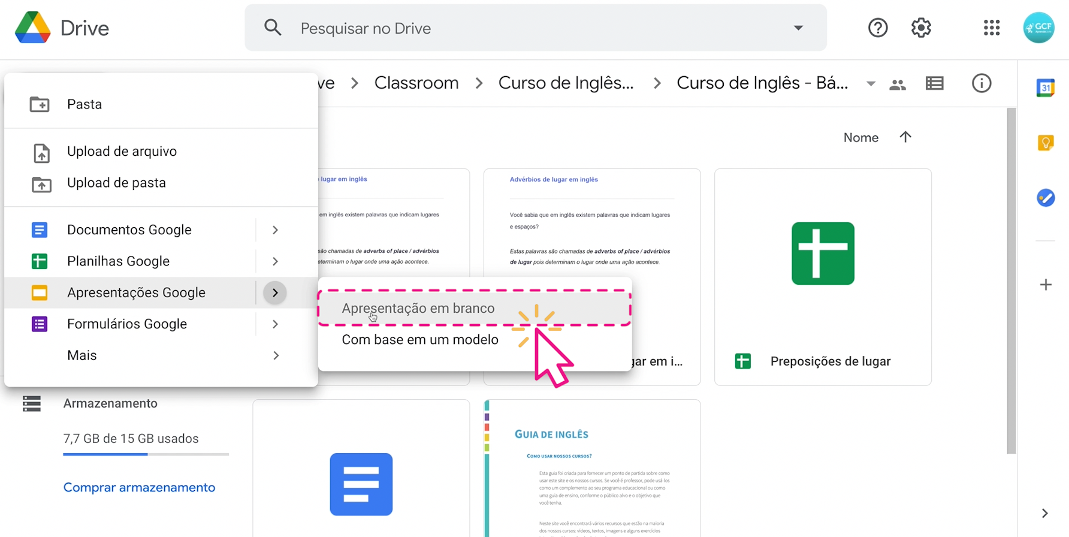The height and width of the screenshot is (537, 1069).
Task: Click the plus add-ons icon in side panel
Action: point(1046,285)
